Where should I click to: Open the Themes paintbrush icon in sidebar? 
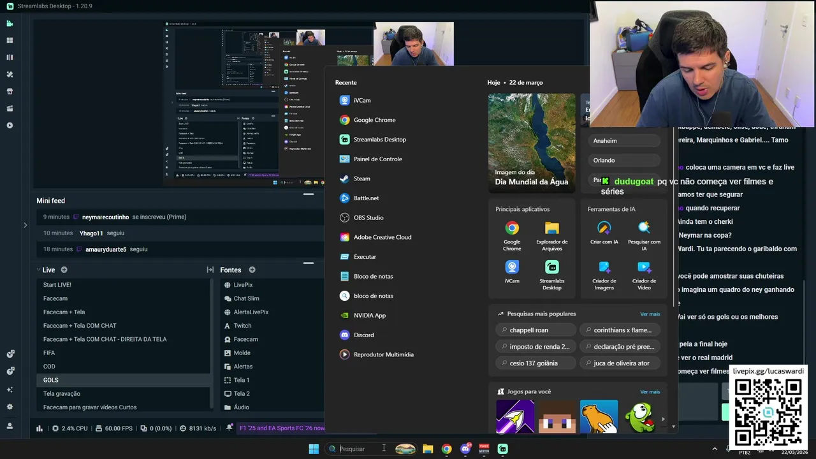coord(10,75)
